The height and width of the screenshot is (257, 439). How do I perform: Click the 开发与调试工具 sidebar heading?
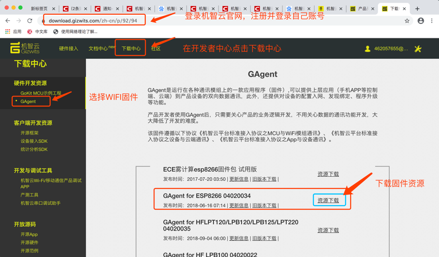33,171
